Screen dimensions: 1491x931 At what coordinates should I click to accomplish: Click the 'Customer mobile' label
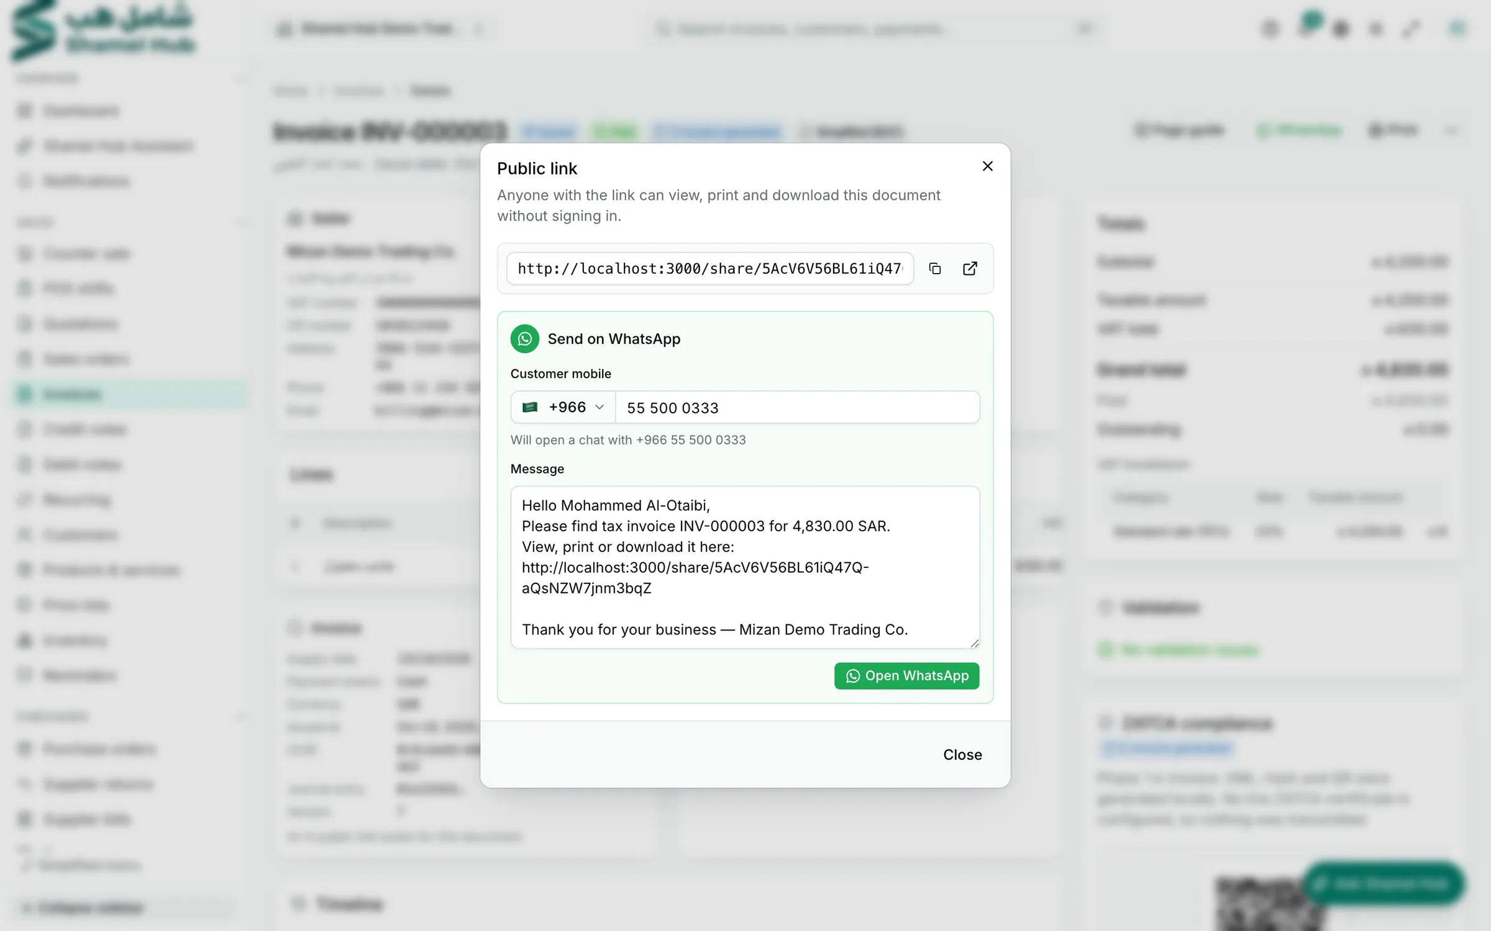coord(560,374)
